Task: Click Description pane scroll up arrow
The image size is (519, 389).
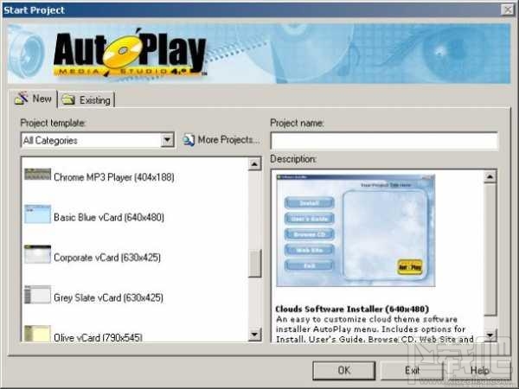Action: point(490,176)
